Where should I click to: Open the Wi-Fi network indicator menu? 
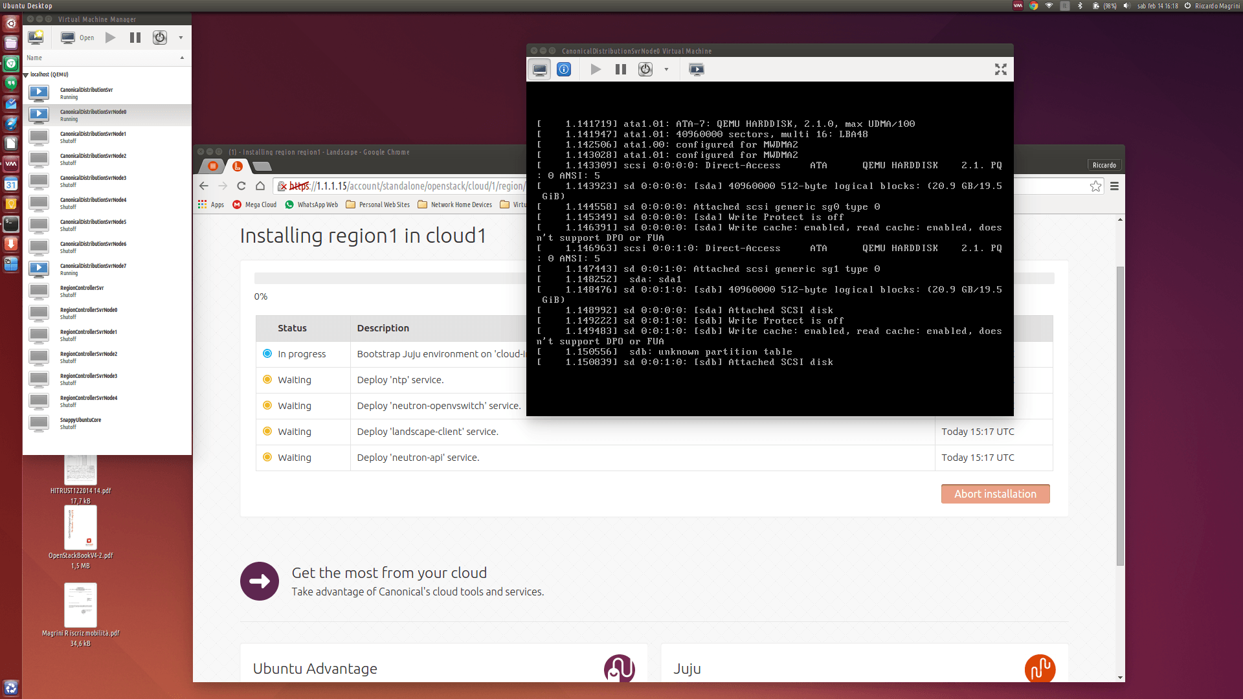tap(1049, 6)
